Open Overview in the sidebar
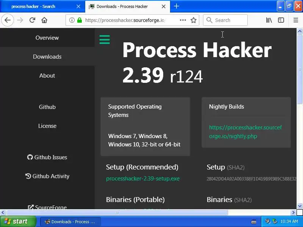This screenshot has height=227, width=303. coord(47,37)
